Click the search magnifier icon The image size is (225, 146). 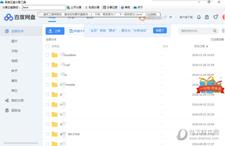[215, 31]
